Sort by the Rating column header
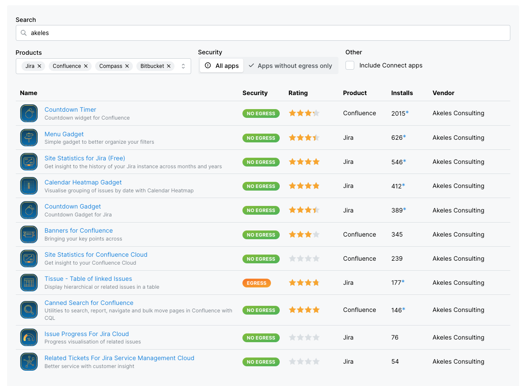The image size is (527, 386). coord(298,93)
